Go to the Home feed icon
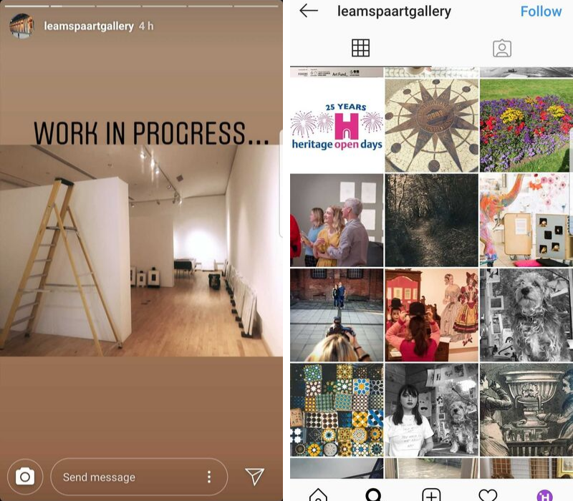Viewport: 573px width, 501px height. click(318, 495)
